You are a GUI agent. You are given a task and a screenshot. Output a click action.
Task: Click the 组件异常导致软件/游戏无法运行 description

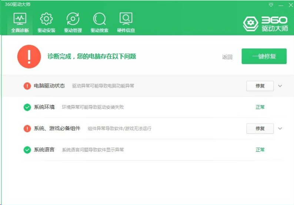pos(120,128)
